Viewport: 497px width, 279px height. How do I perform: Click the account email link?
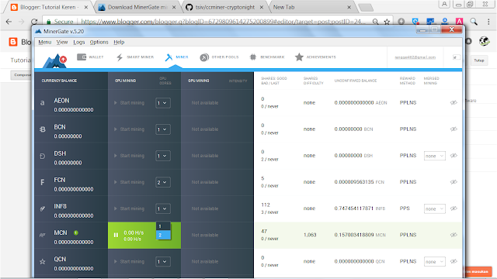coord(415,57)
